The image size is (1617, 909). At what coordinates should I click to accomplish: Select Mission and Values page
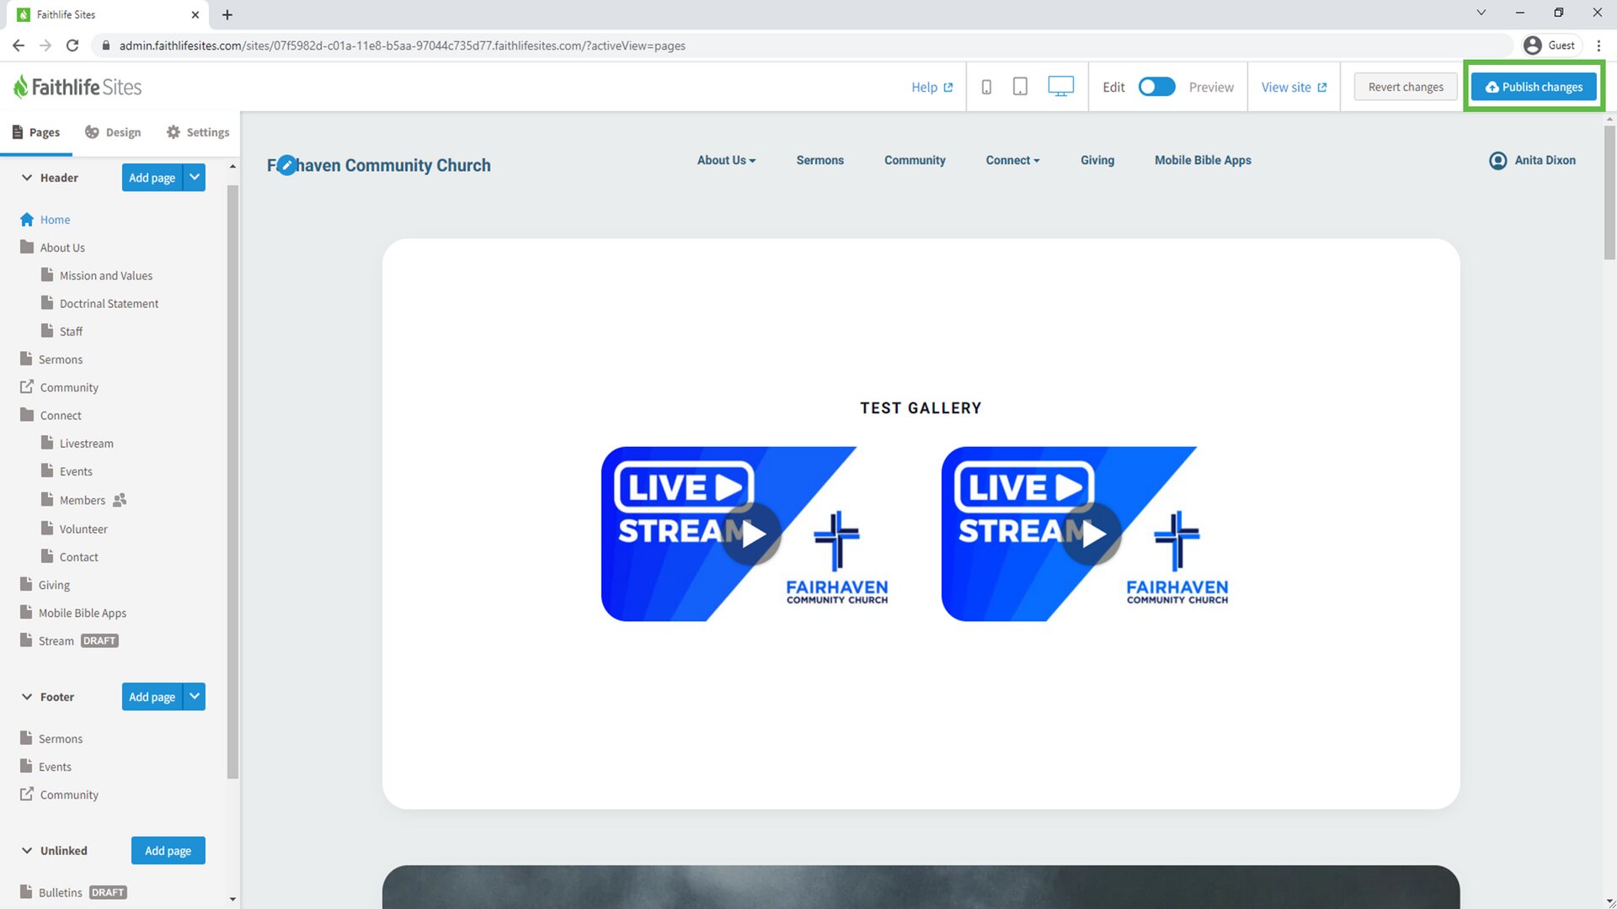click(106, 275)
